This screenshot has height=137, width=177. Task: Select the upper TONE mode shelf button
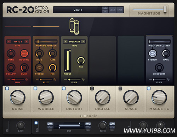pyautogui.click(x=112, y=124)
